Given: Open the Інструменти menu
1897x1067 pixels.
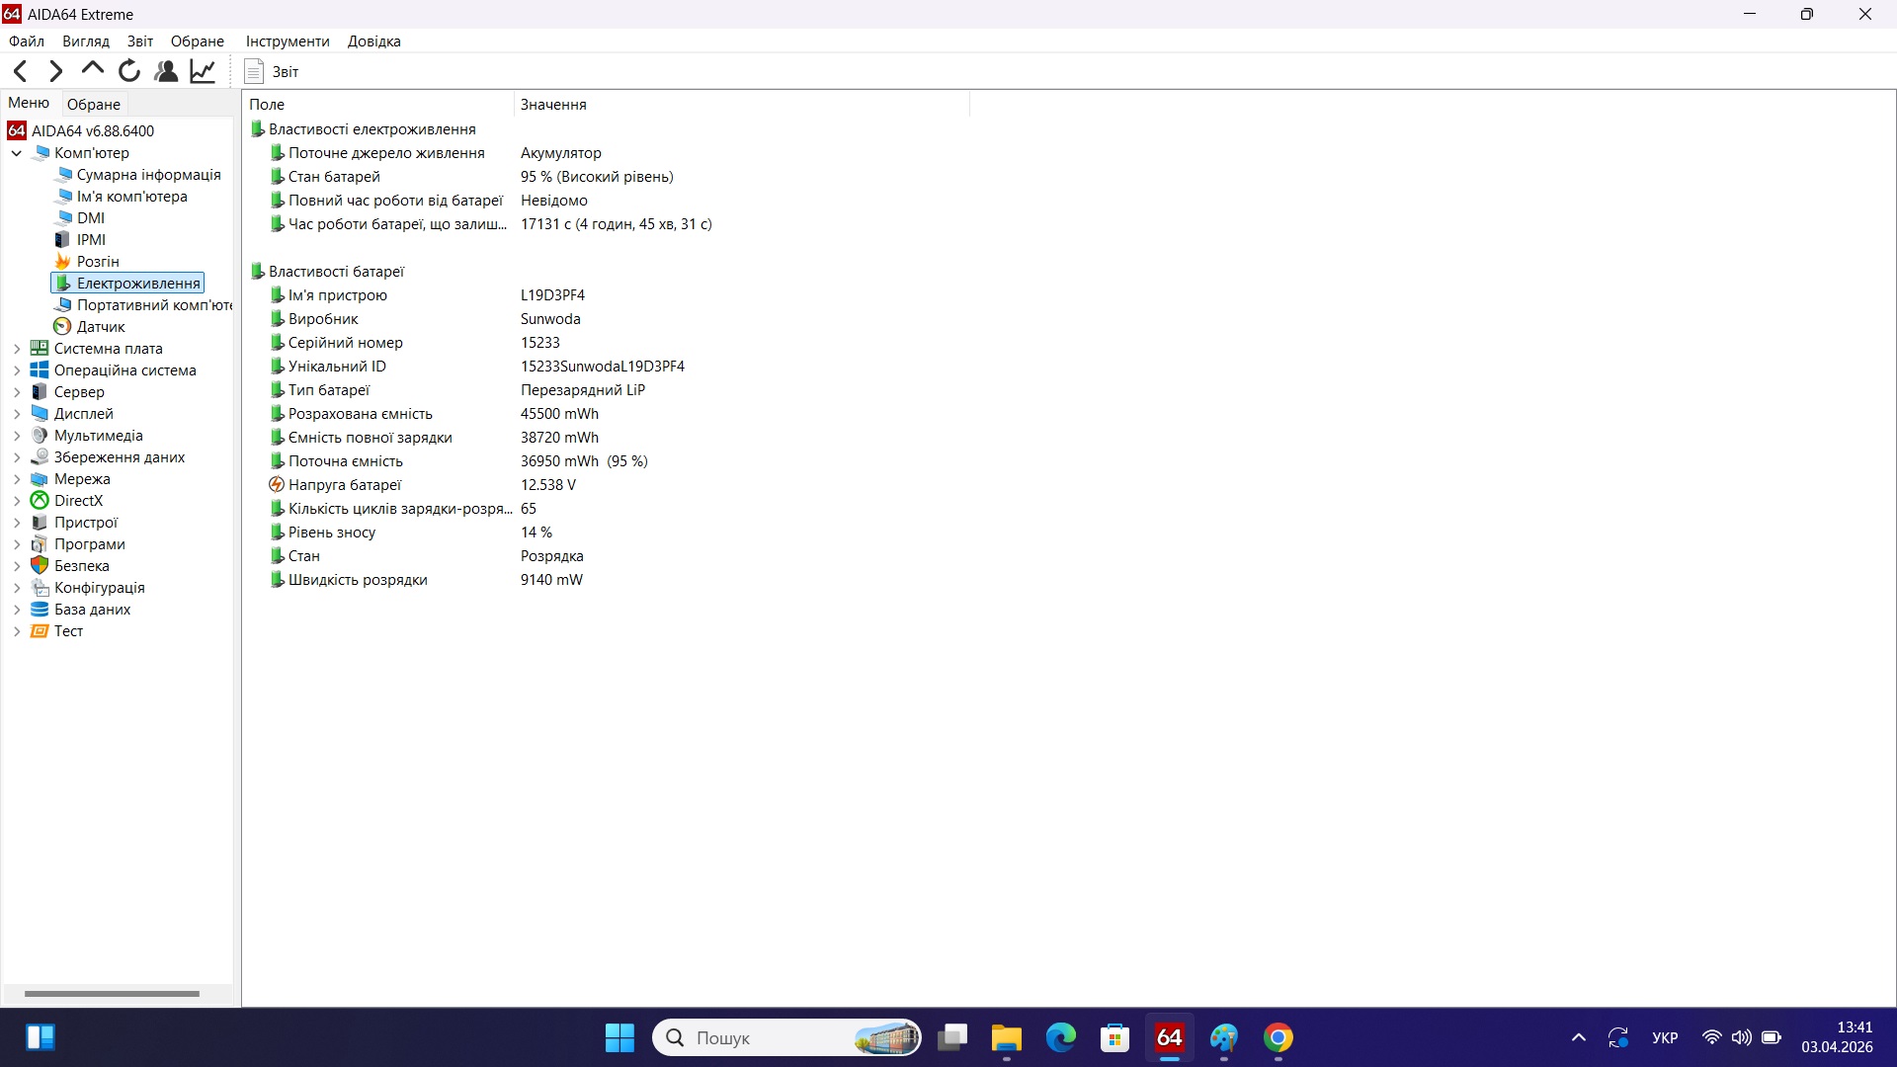Looking at the screenshot, I should click(286, 41).
